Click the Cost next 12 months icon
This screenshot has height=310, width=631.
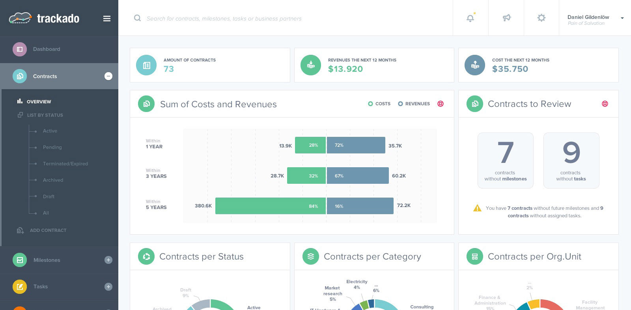(475, 65)
